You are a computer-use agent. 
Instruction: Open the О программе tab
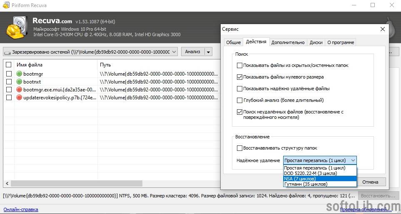click(341, 42)
